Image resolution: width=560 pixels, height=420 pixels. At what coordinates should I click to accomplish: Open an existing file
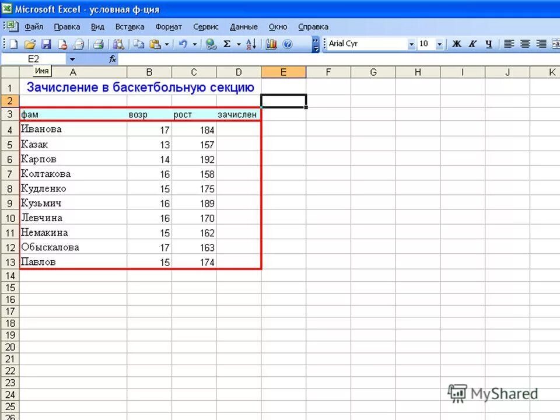30,44
